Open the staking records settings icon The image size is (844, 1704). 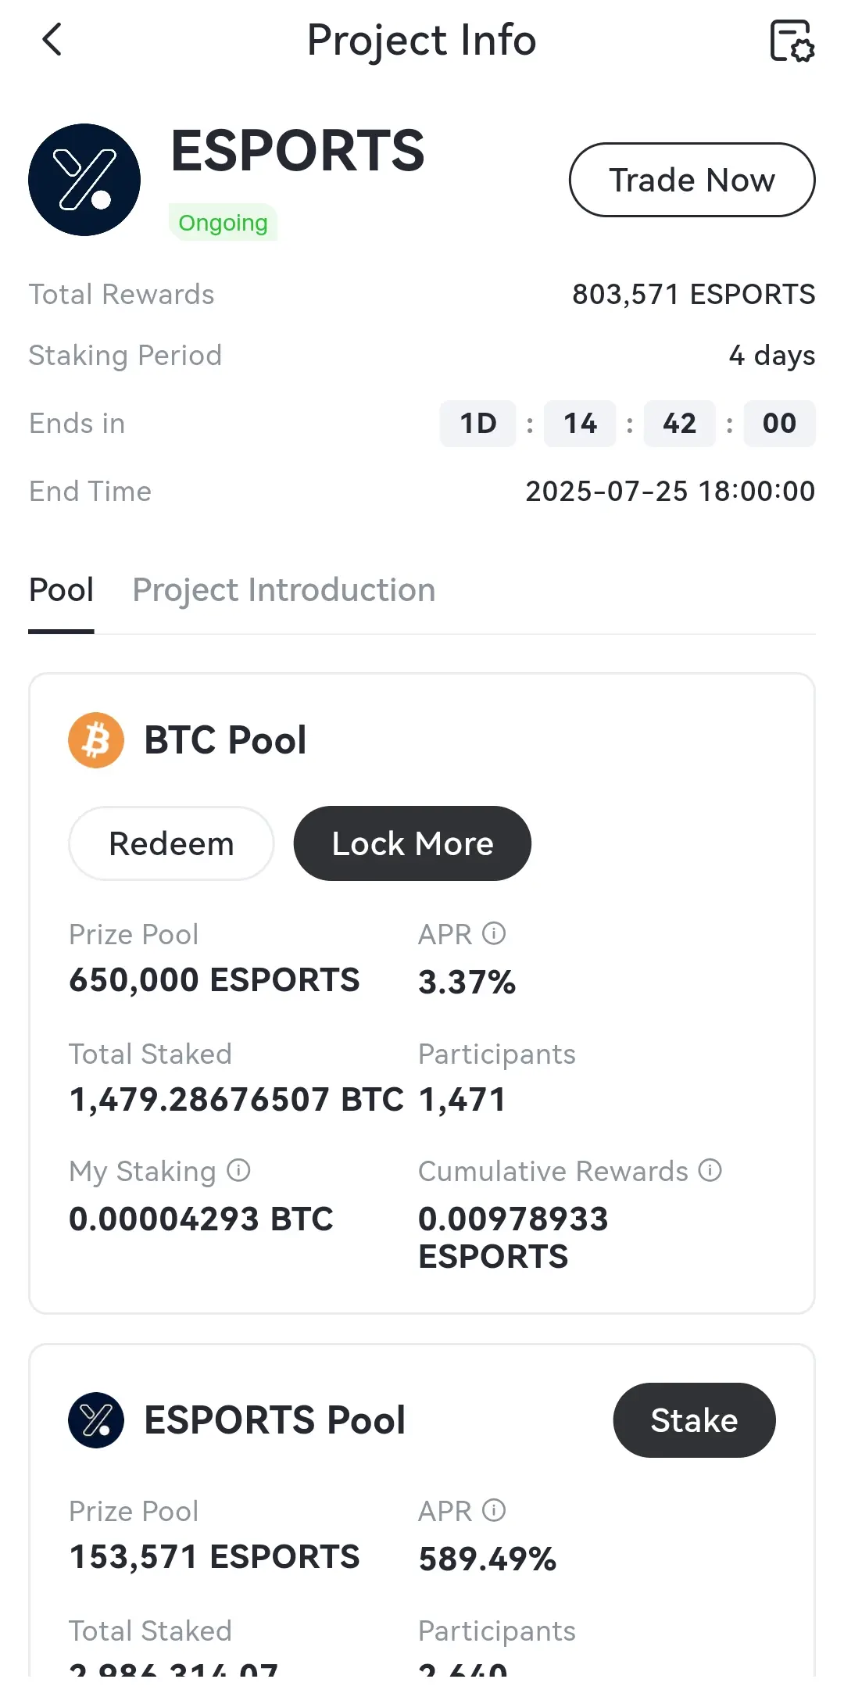click(792, 41)
